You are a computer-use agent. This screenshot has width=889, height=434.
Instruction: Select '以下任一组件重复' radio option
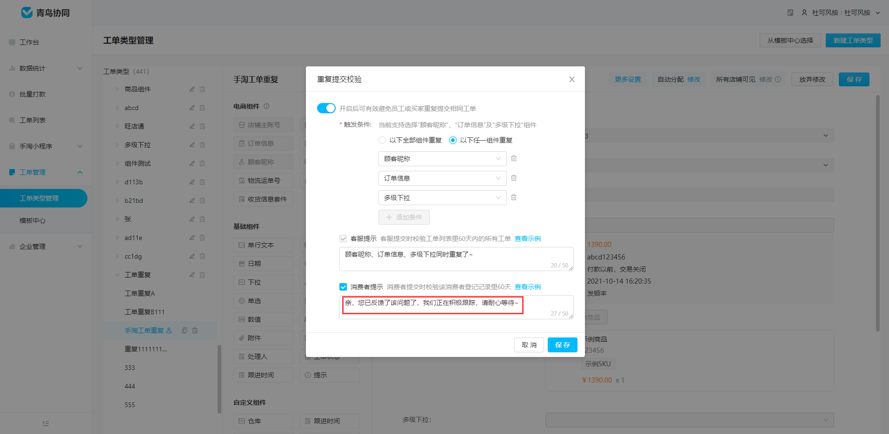click(452, 140)
